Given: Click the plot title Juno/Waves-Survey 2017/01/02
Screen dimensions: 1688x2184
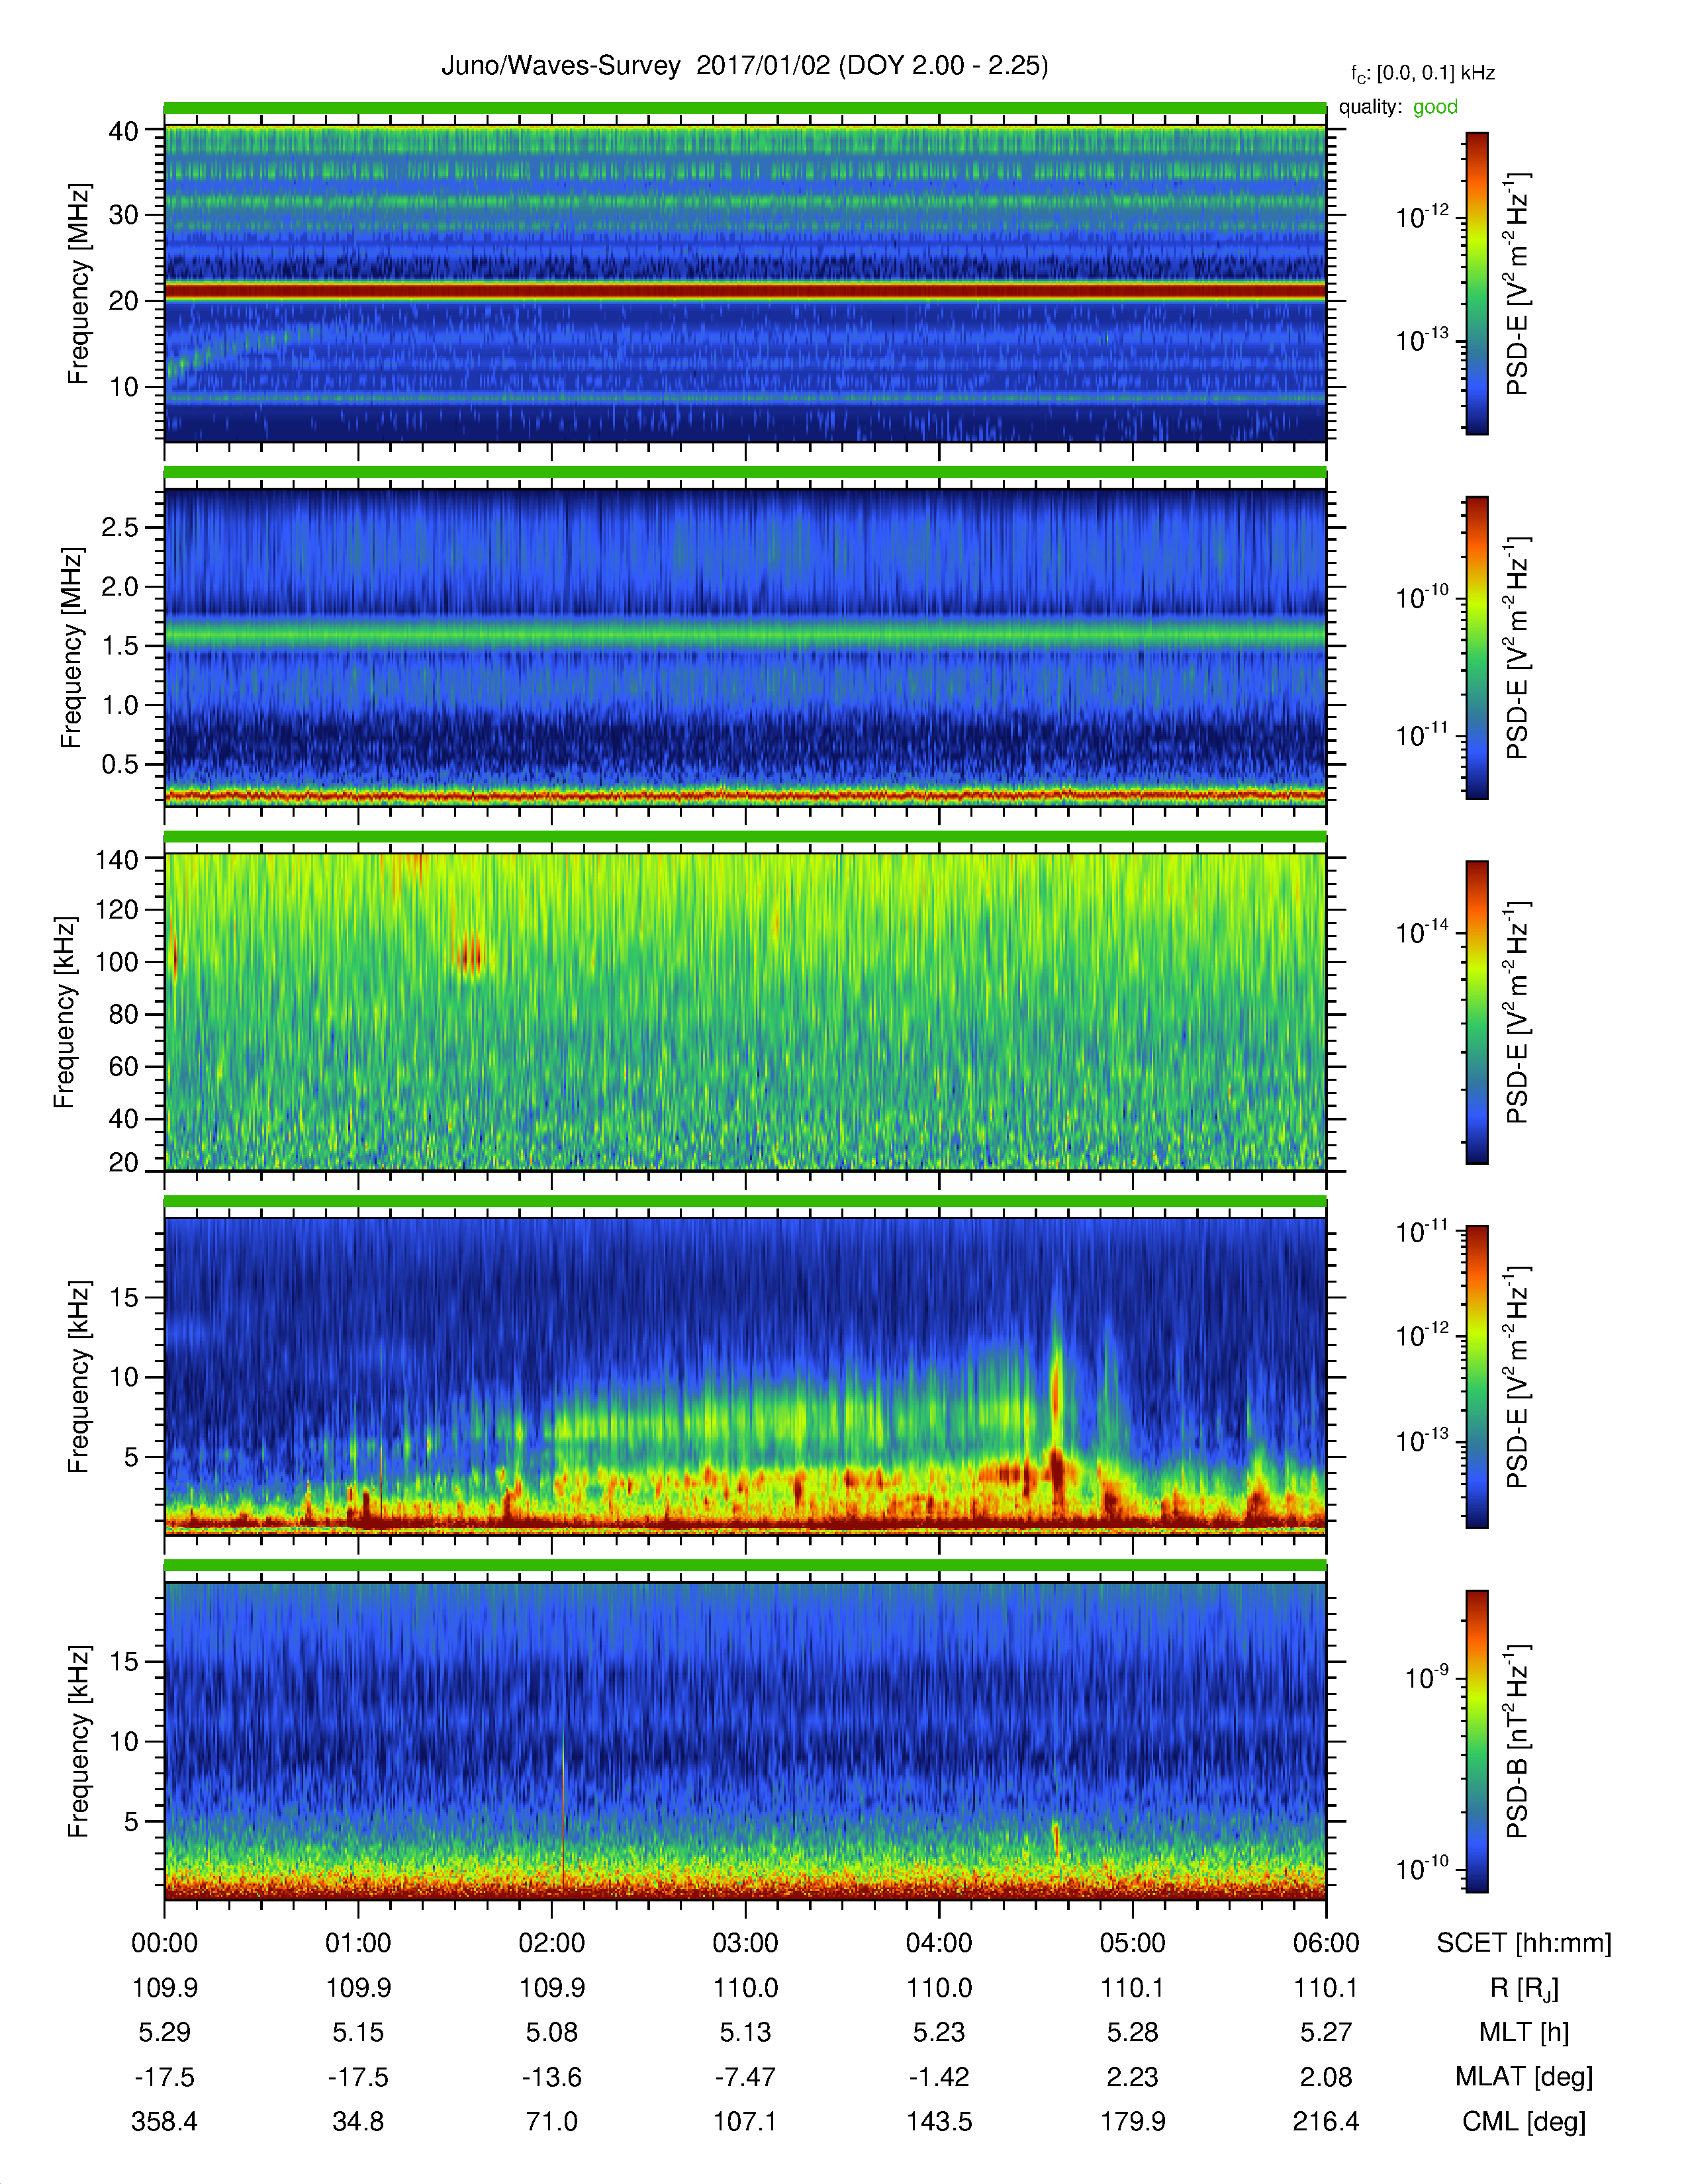Looking at the screenshot, I should coord(744,66).
